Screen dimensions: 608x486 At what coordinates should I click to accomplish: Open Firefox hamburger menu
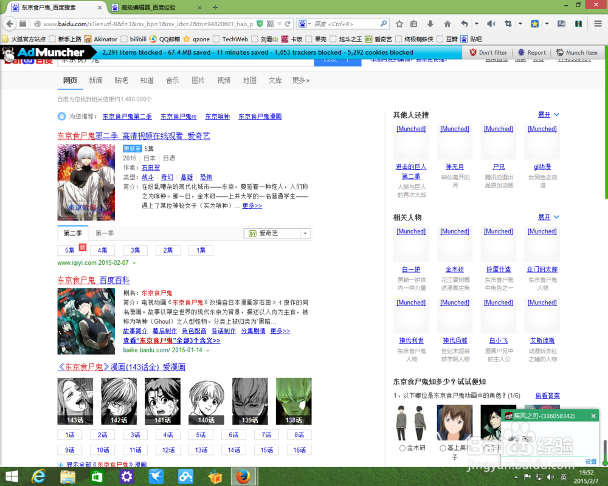[x=598, y=24]
